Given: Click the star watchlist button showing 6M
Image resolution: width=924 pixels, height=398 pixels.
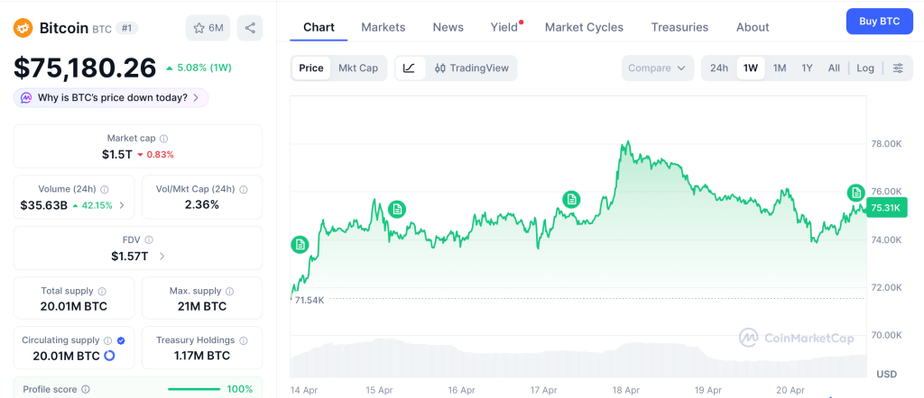Looking at the screenshot, I should click(208, 28).
